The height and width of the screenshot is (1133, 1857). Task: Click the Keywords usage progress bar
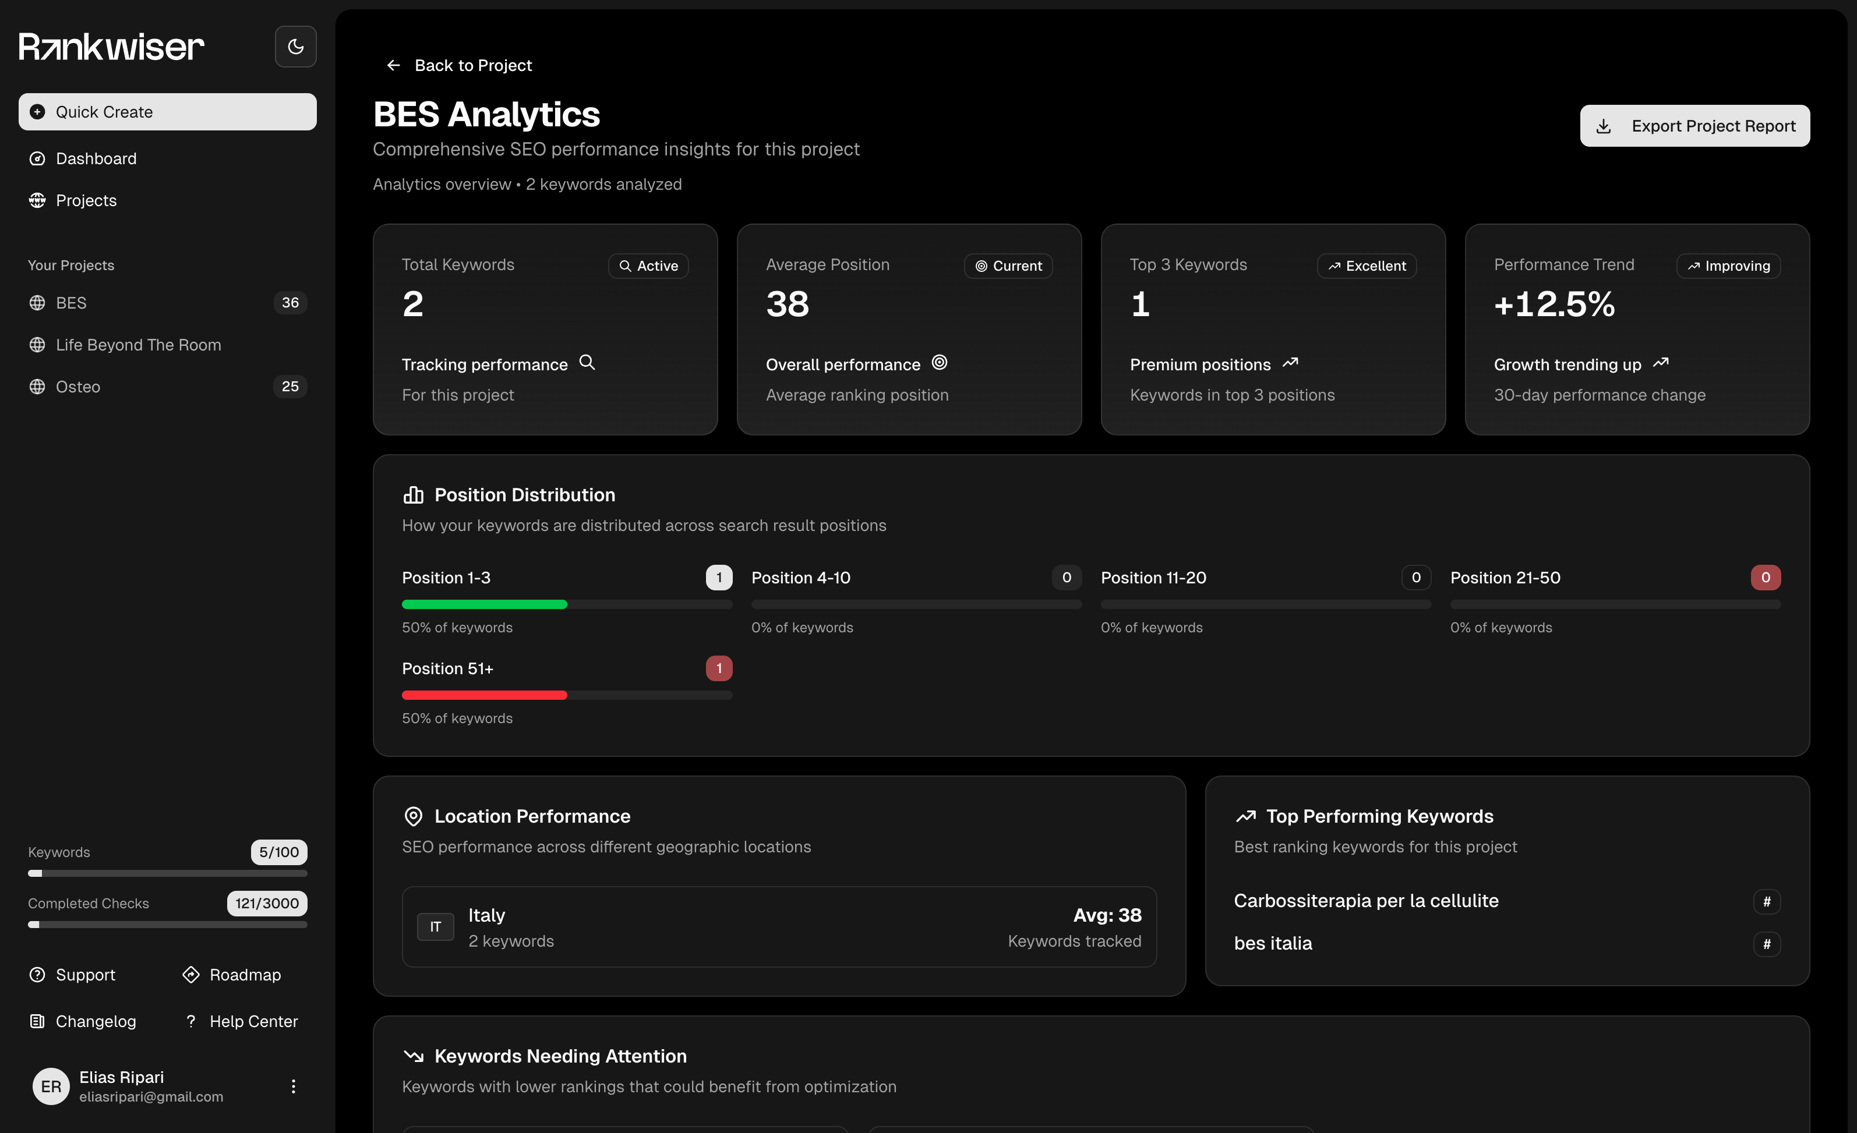point(167,874)
